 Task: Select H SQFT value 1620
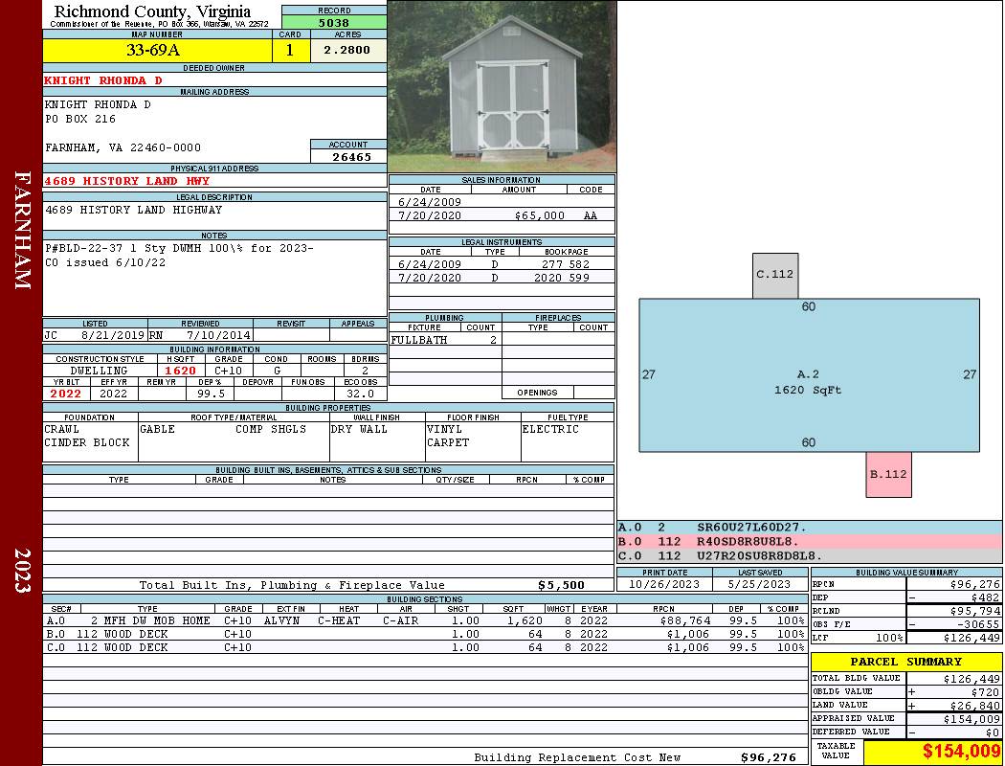tap(180, 371)
